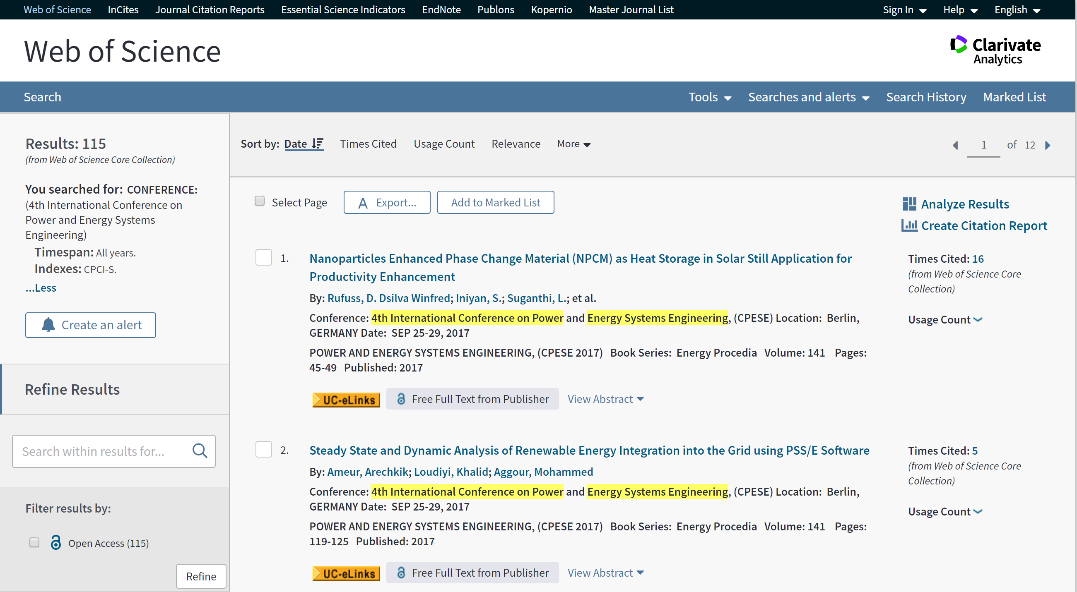Open the Help dropdown
Screen dimensions: 1077x592
click(x=960, y=10)
